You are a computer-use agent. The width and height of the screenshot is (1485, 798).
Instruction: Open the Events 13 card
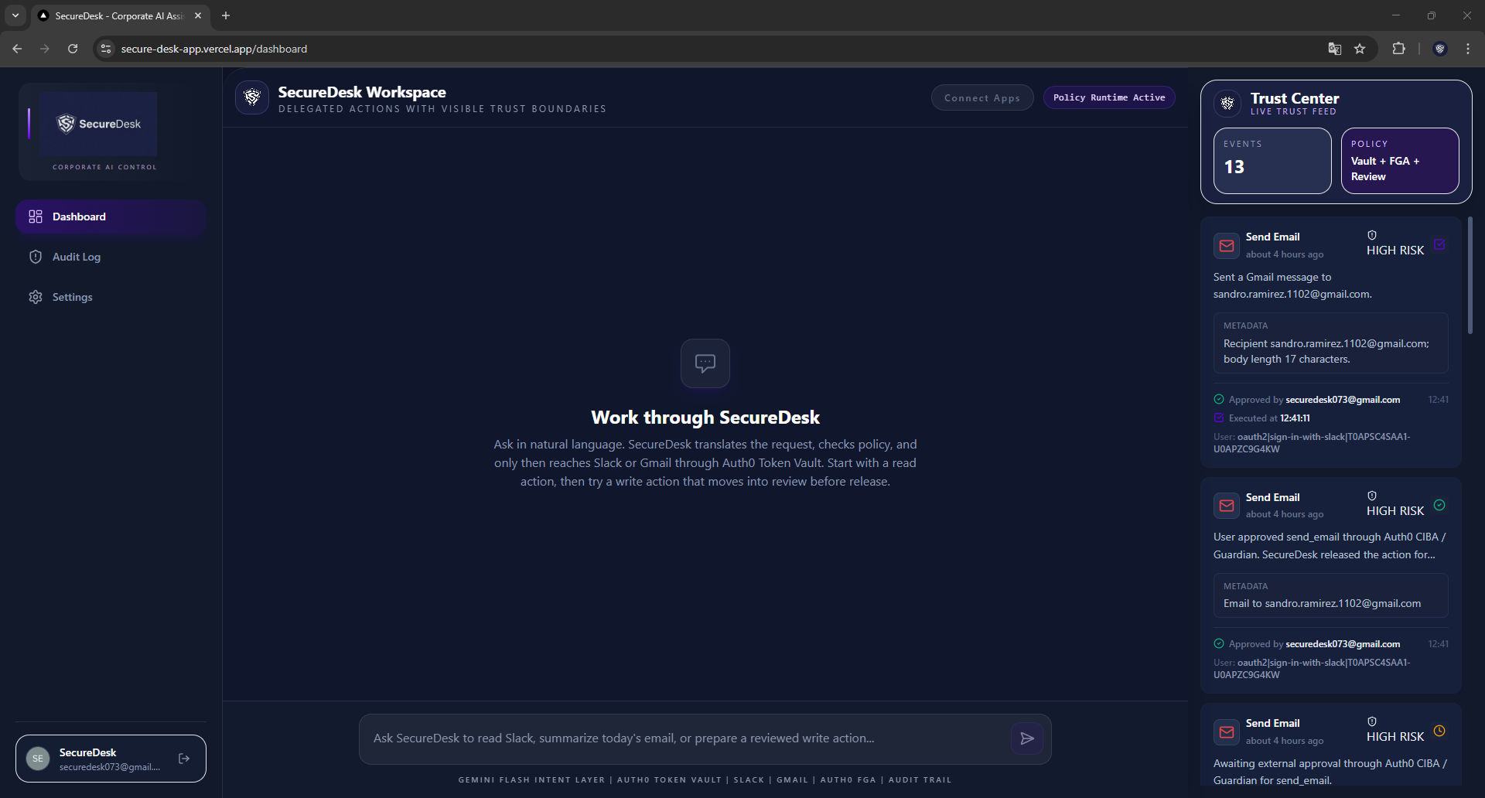[1272, 161]
